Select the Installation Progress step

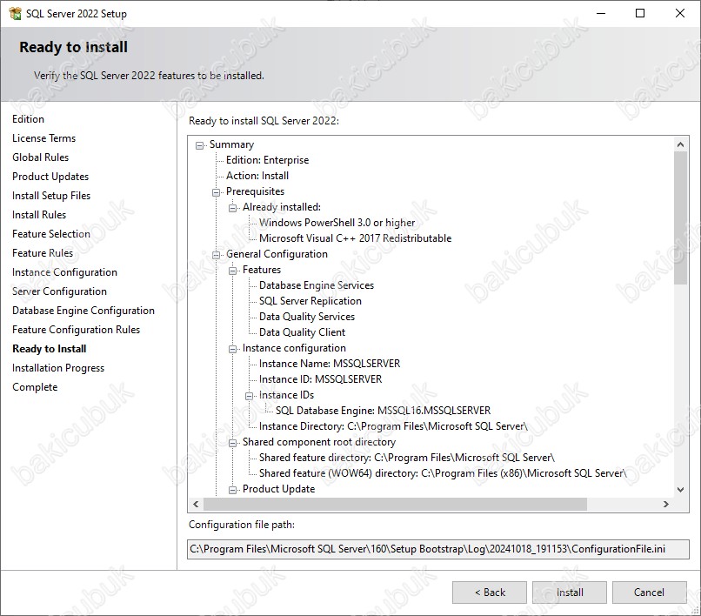tap(58, 368)
